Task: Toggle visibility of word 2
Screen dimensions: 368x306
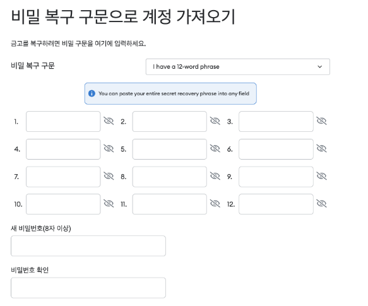Action: [x=215, y=121]
